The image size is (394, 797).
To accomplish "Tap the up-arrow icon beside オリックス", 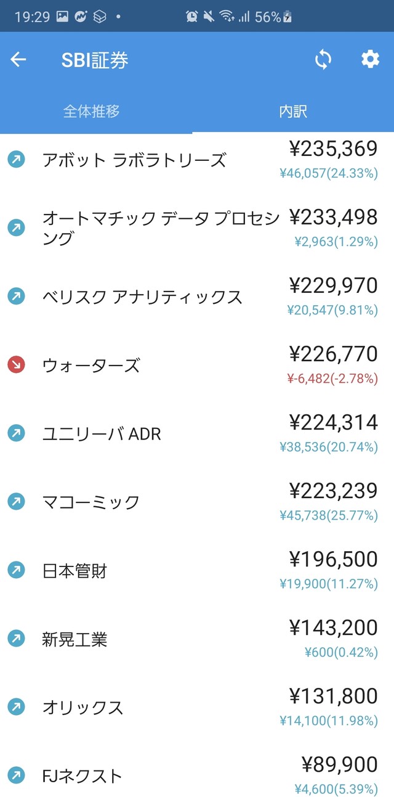I will (16, 707).
